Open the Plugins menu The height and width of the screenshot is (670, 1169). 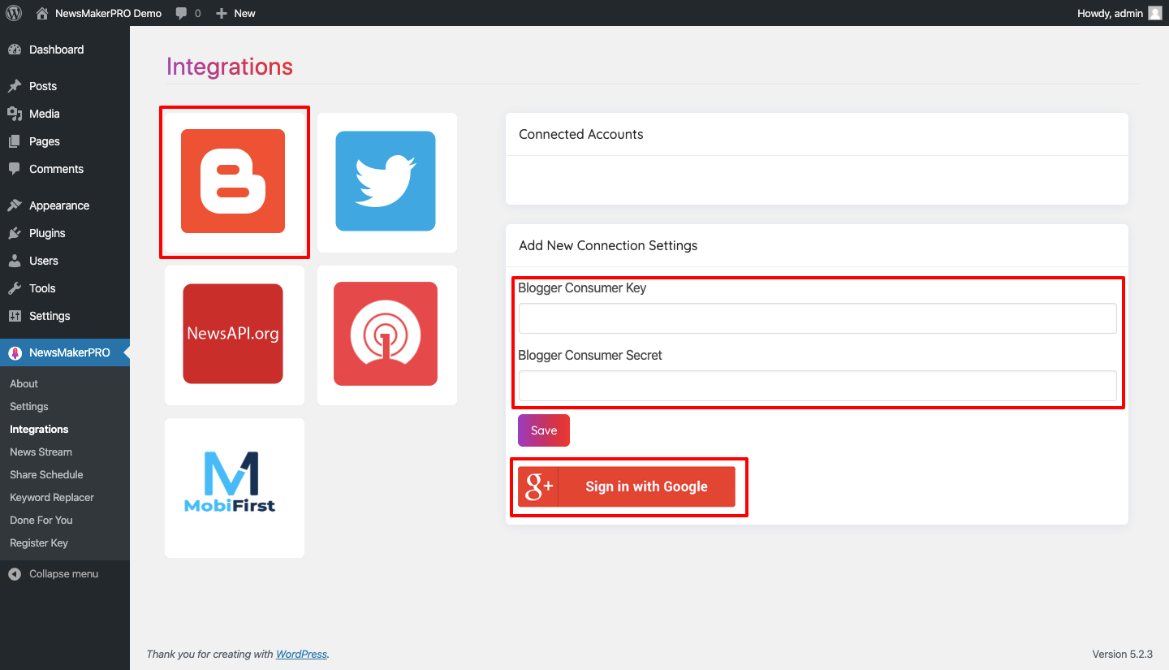click(x=65, y=233)
